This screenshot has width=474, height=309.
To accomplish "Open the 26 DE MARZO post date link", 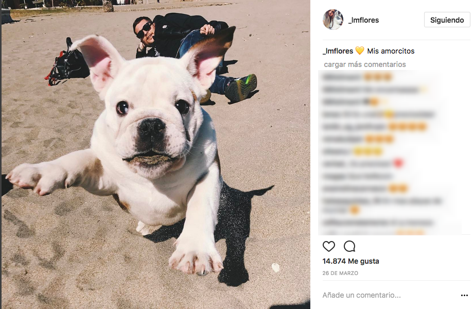I will point(340,273).
